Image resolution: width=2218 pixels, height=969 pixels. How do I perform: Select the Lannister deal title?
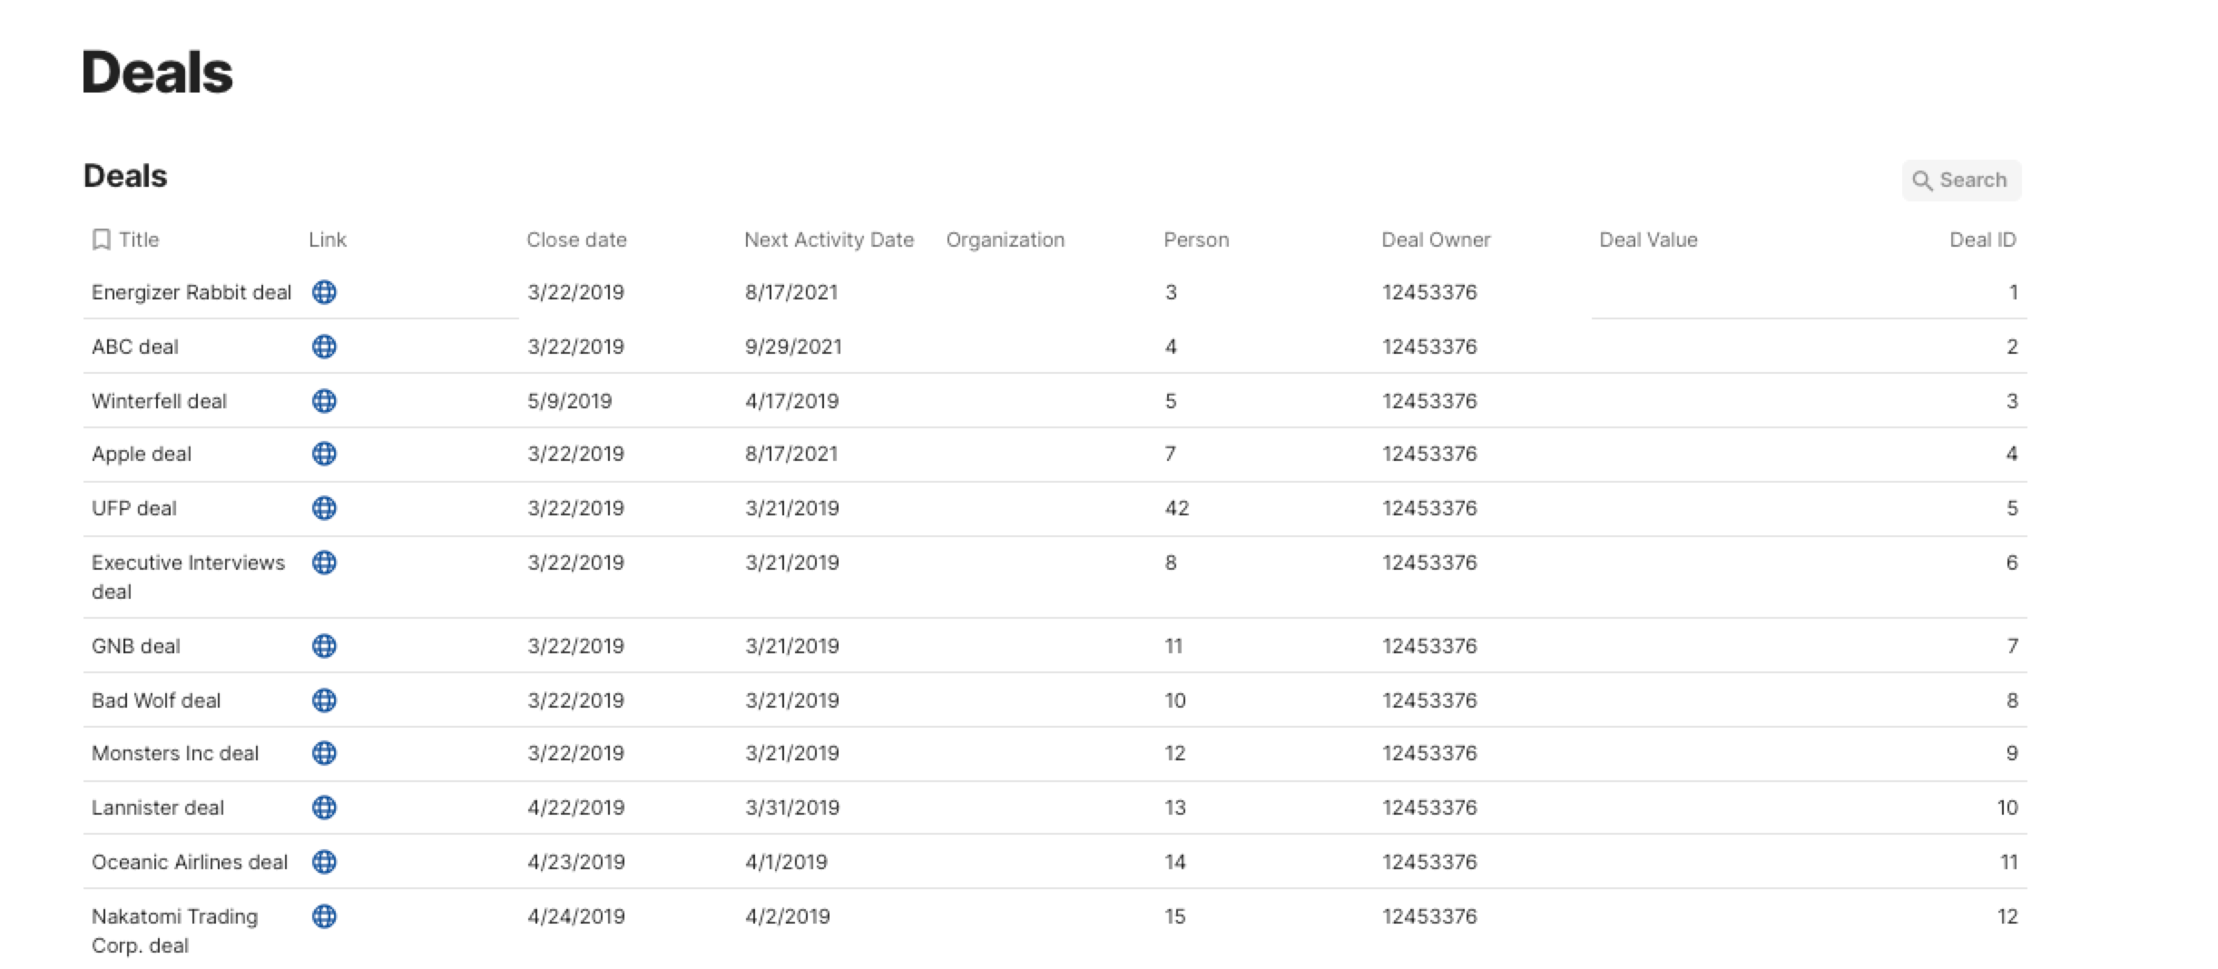pyautogui.click(x=158, y=807)
